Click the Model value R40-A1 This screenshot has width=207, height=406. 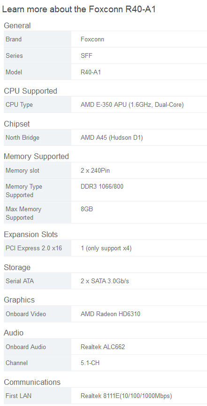tap(91, 72)
